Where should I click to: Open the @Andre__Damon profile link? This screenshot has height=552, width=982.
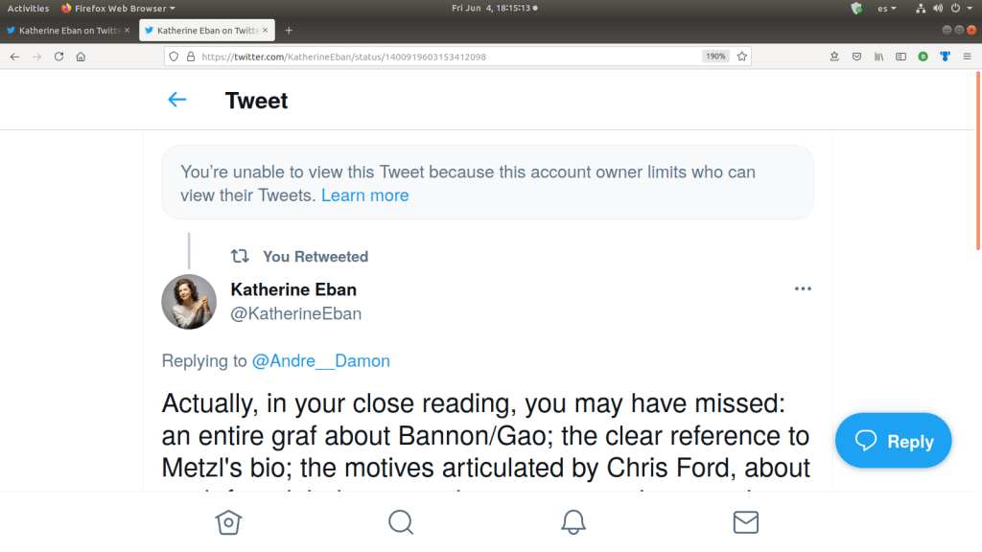(320, 361)
